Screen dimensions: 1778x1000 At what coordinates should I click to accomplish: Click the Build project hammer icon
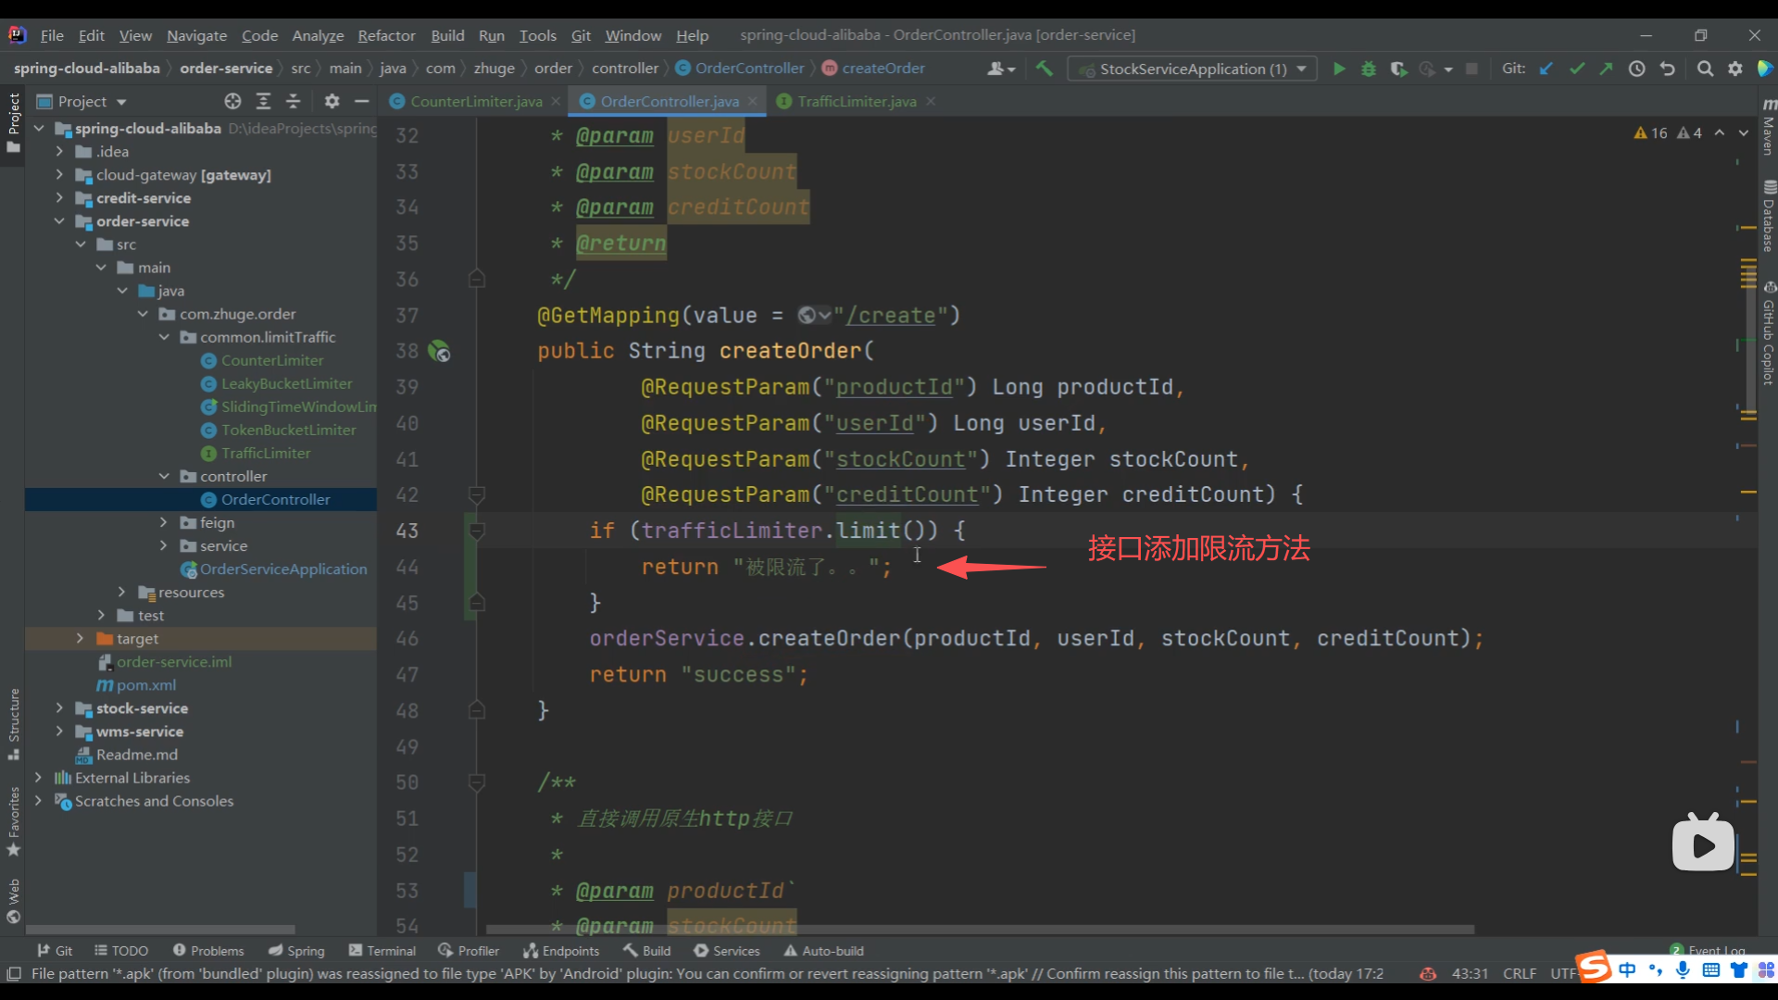(1045, 69)
